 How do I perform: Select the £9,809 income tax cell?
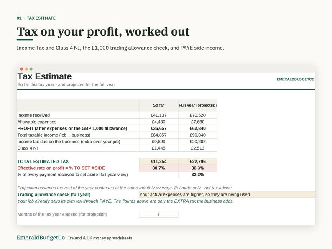point(158,142)
